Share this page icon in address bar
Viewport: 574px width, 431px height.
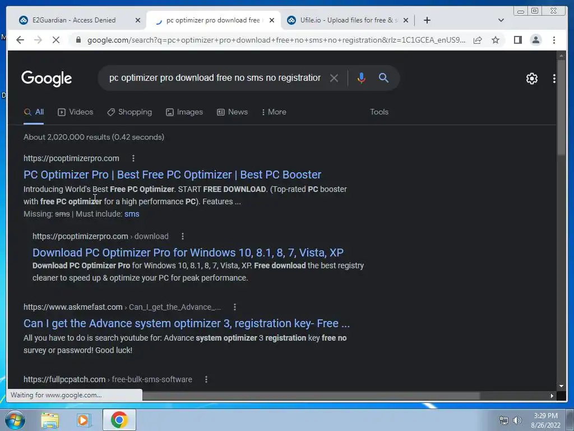pyautogui.click(x=478, y=40)
